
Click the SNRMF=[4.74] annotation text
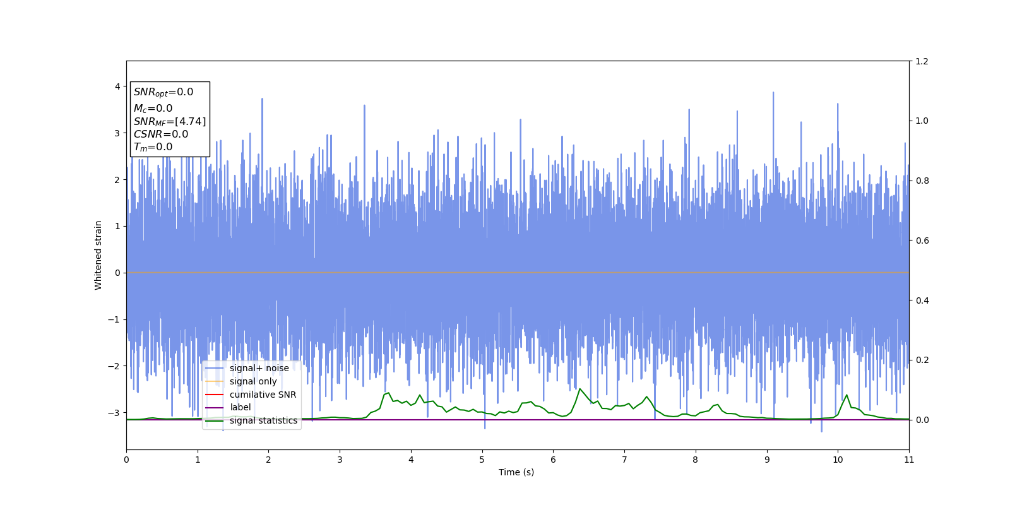(170, 122)
